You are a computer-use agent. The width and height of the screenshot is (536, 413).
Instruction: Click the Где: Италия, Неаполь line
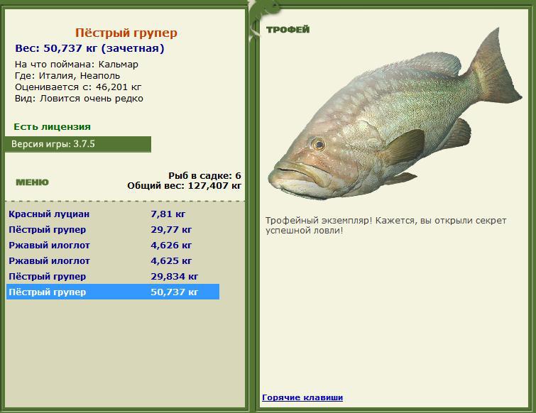pos(67,76)
